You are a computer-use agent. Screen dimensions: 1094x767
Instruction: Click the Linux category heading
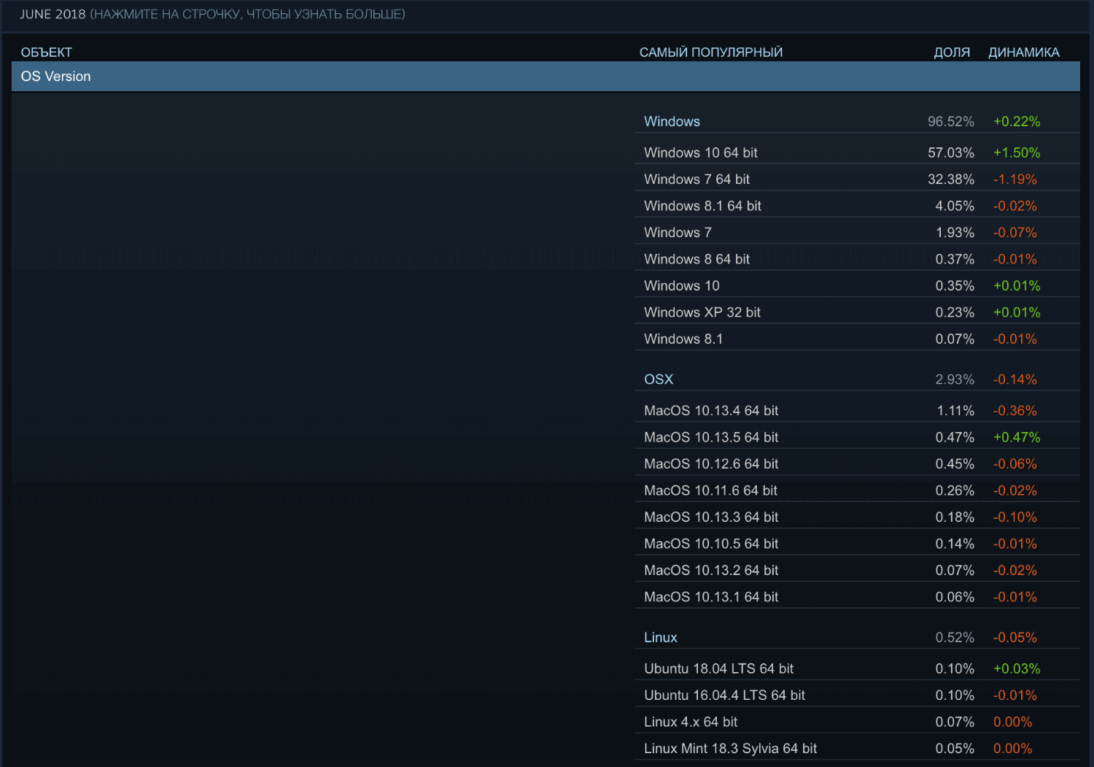(661, 638)
